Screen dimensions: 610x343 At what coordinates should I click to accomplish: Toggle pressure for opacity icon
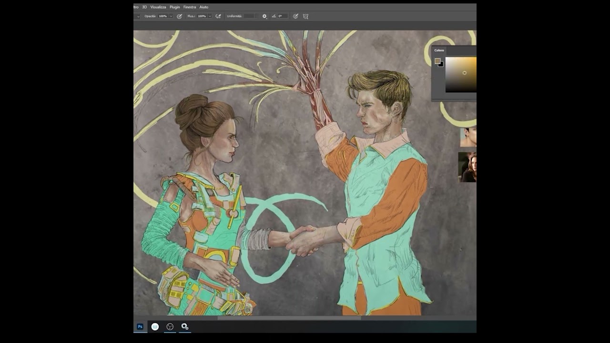pos(180,16)
